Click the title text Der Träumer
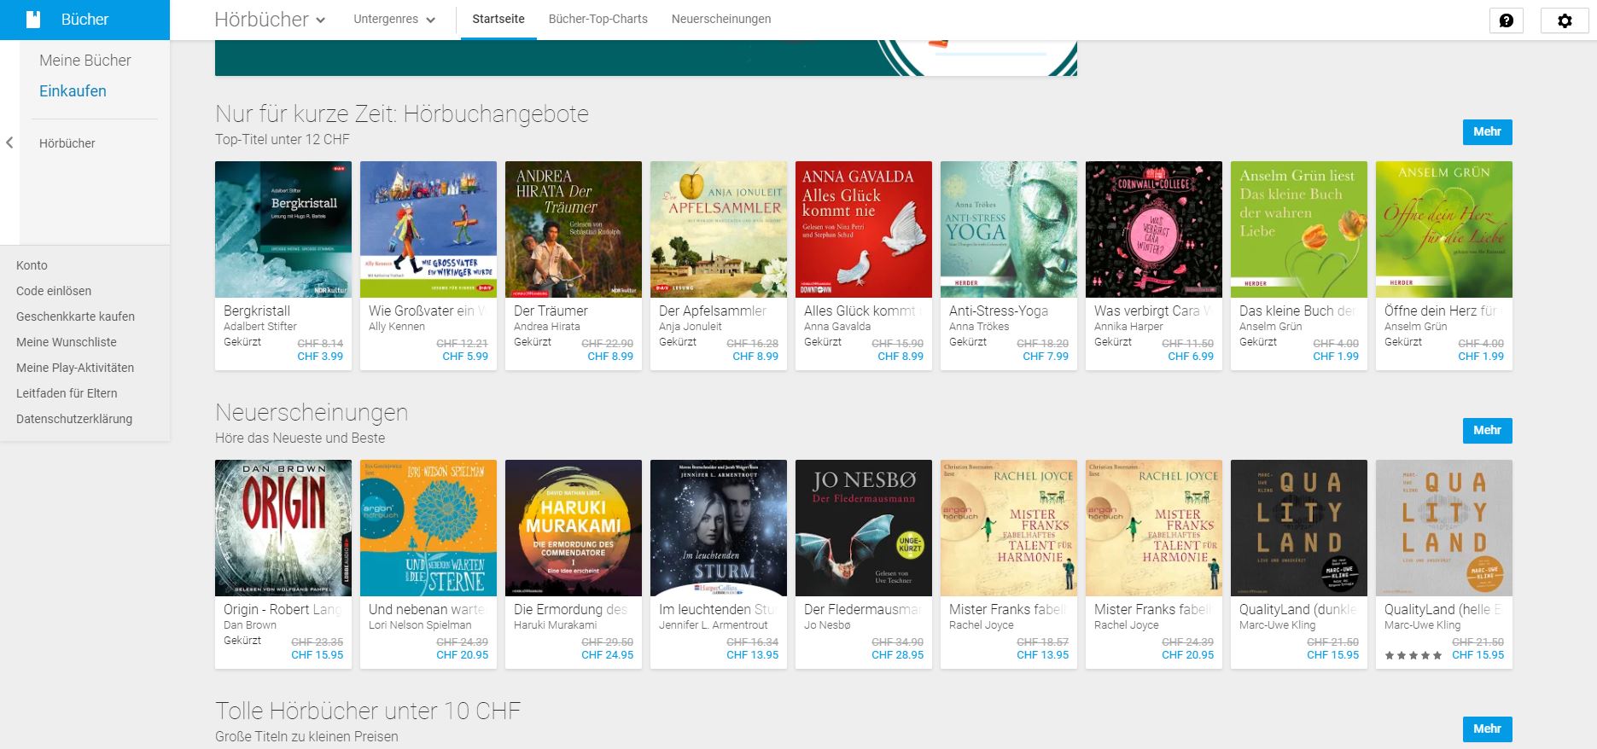Image resolution: width=1597 pixels, height=749 pixels. click(x=551, y=311)
